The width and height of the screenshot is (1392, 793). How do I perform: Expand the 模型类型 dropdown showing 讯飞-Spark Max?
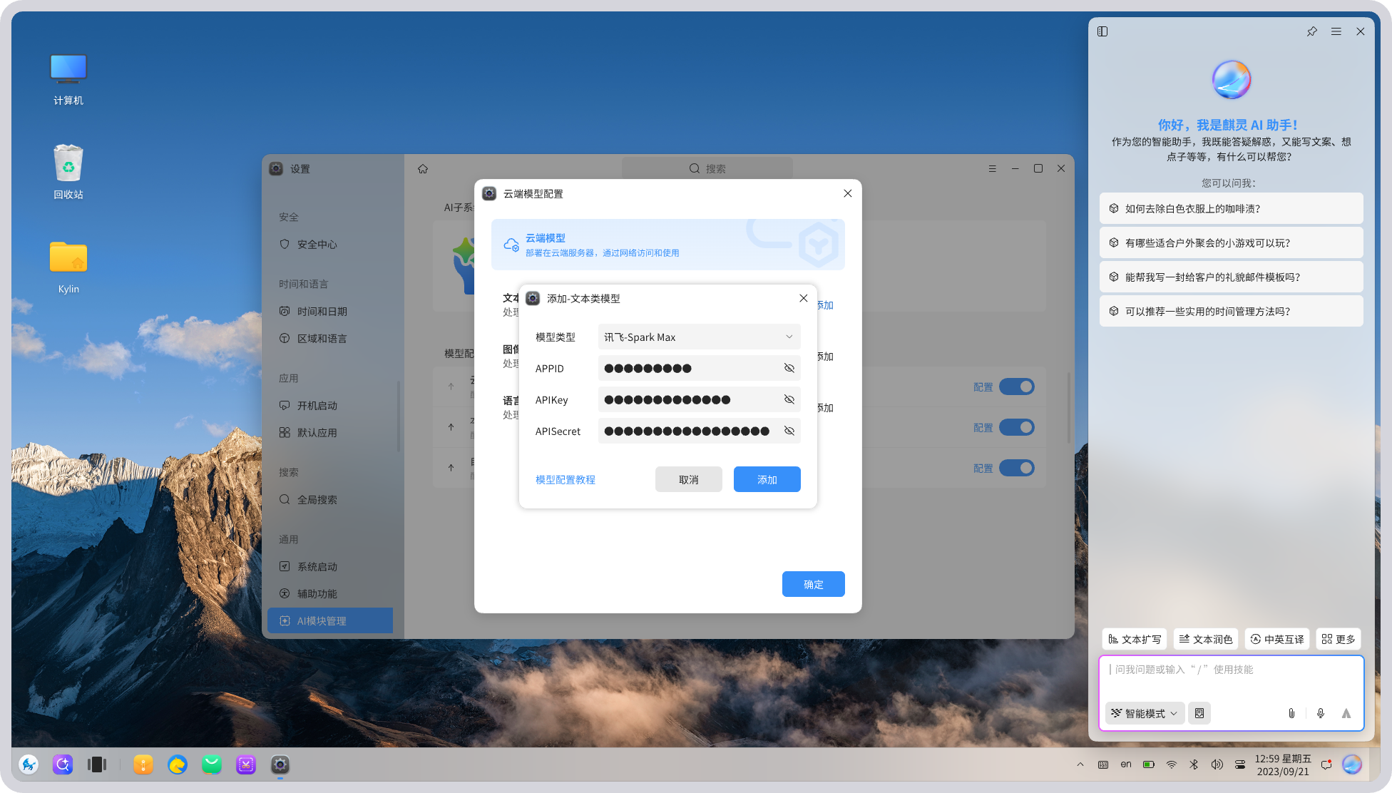click(x=699, y=337)
